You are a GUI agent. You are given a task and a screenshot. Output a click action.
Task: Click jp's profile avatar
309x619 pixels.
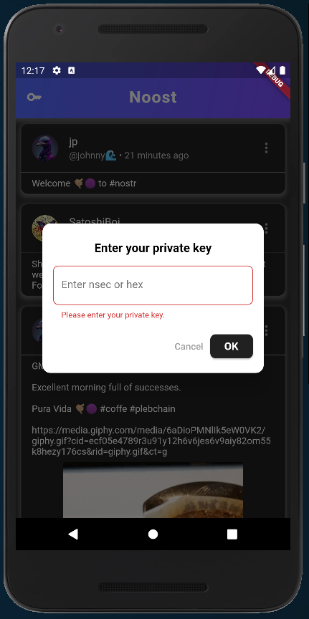pos(45,148)
